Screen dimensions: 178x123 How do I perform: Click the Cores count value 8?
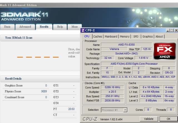[x=148, y=110]
